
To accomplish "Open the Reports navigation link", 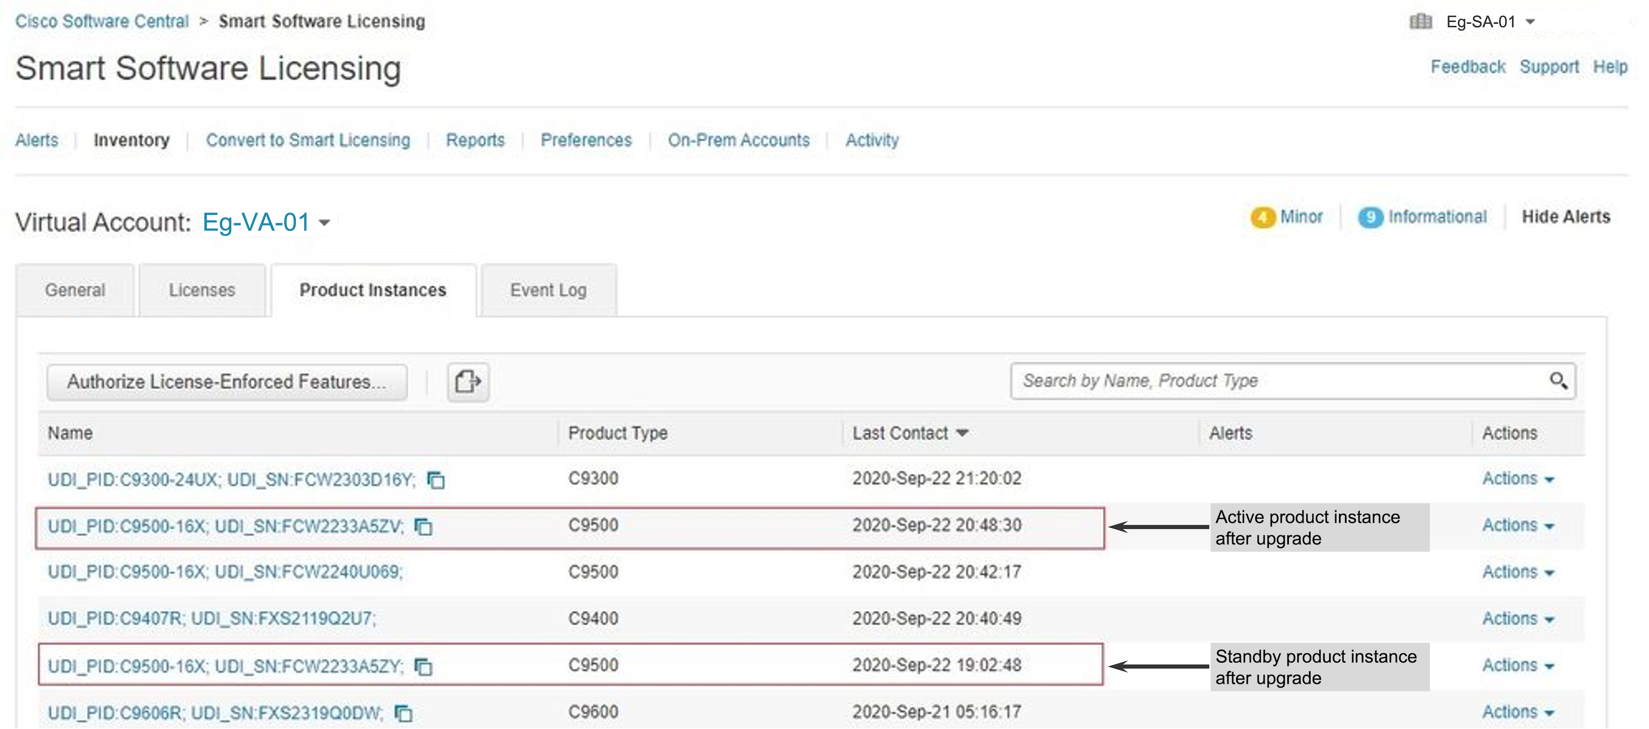I will (475, 140).
